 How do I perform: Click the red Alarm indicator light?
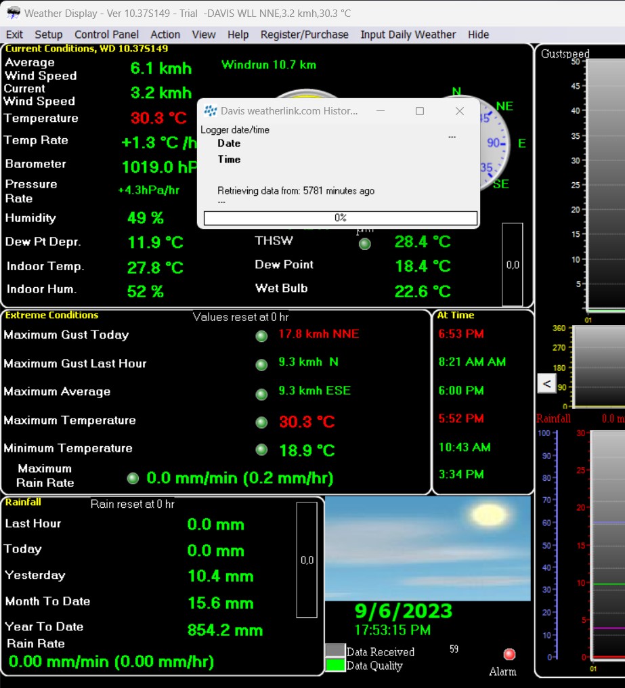[x=509, y=654]
